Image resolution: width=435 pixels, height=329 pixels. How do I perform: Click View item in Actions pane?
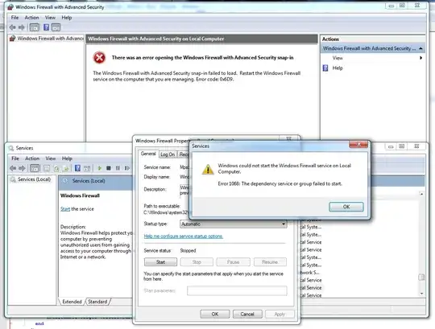(x=338, y=58)
